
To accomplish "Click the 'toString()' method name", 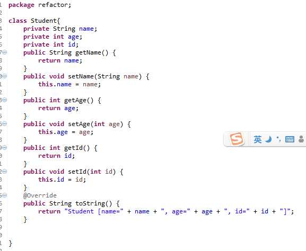I will tap(94, 203).
